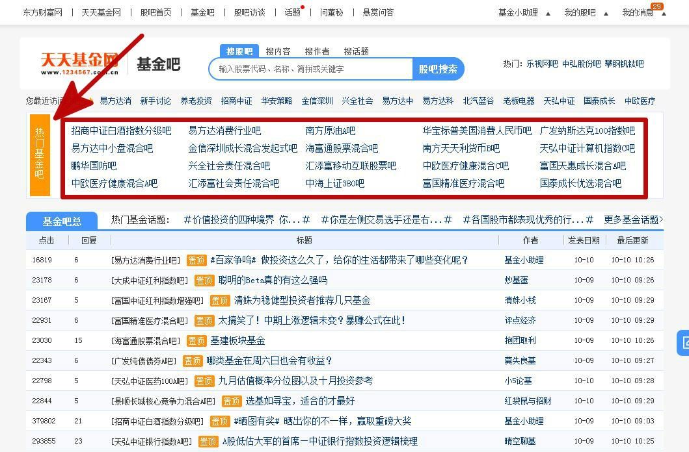This screenshot has width=689, height=452.
Task: Select the 基金吧总 tab
Action: 62,221
